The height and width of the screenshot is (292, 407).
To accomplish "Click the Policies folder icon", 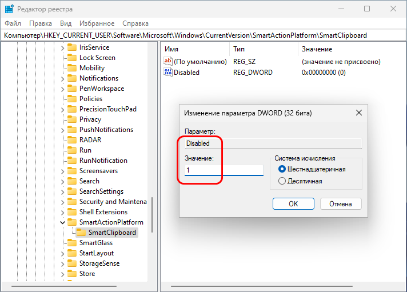I will pos(72,99).
